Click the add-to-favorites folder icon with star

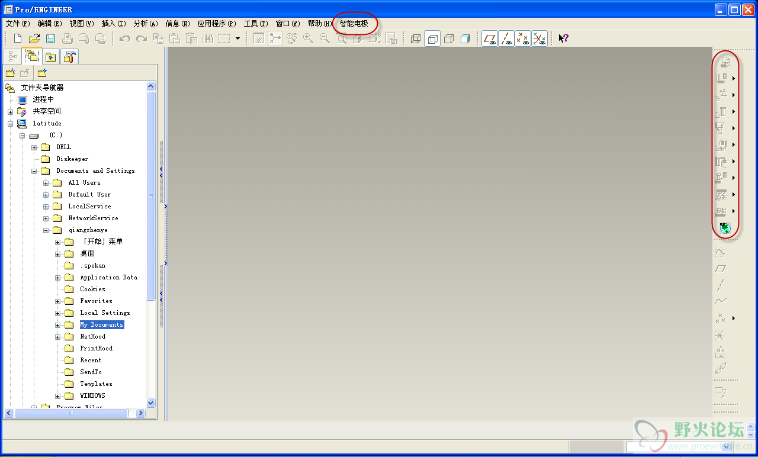pyautogui.click(x=42, y=73)
